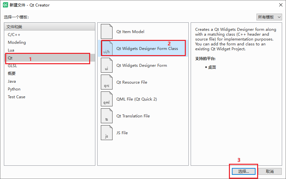The height and width of the screenshot is (179, 286).
Task: Select the Java category
Action: tap(50, 81)
